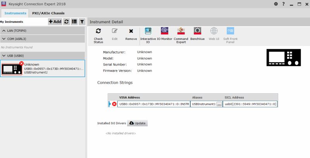Select the Unknown USB instrument thumbnail

tap(12, 69)
